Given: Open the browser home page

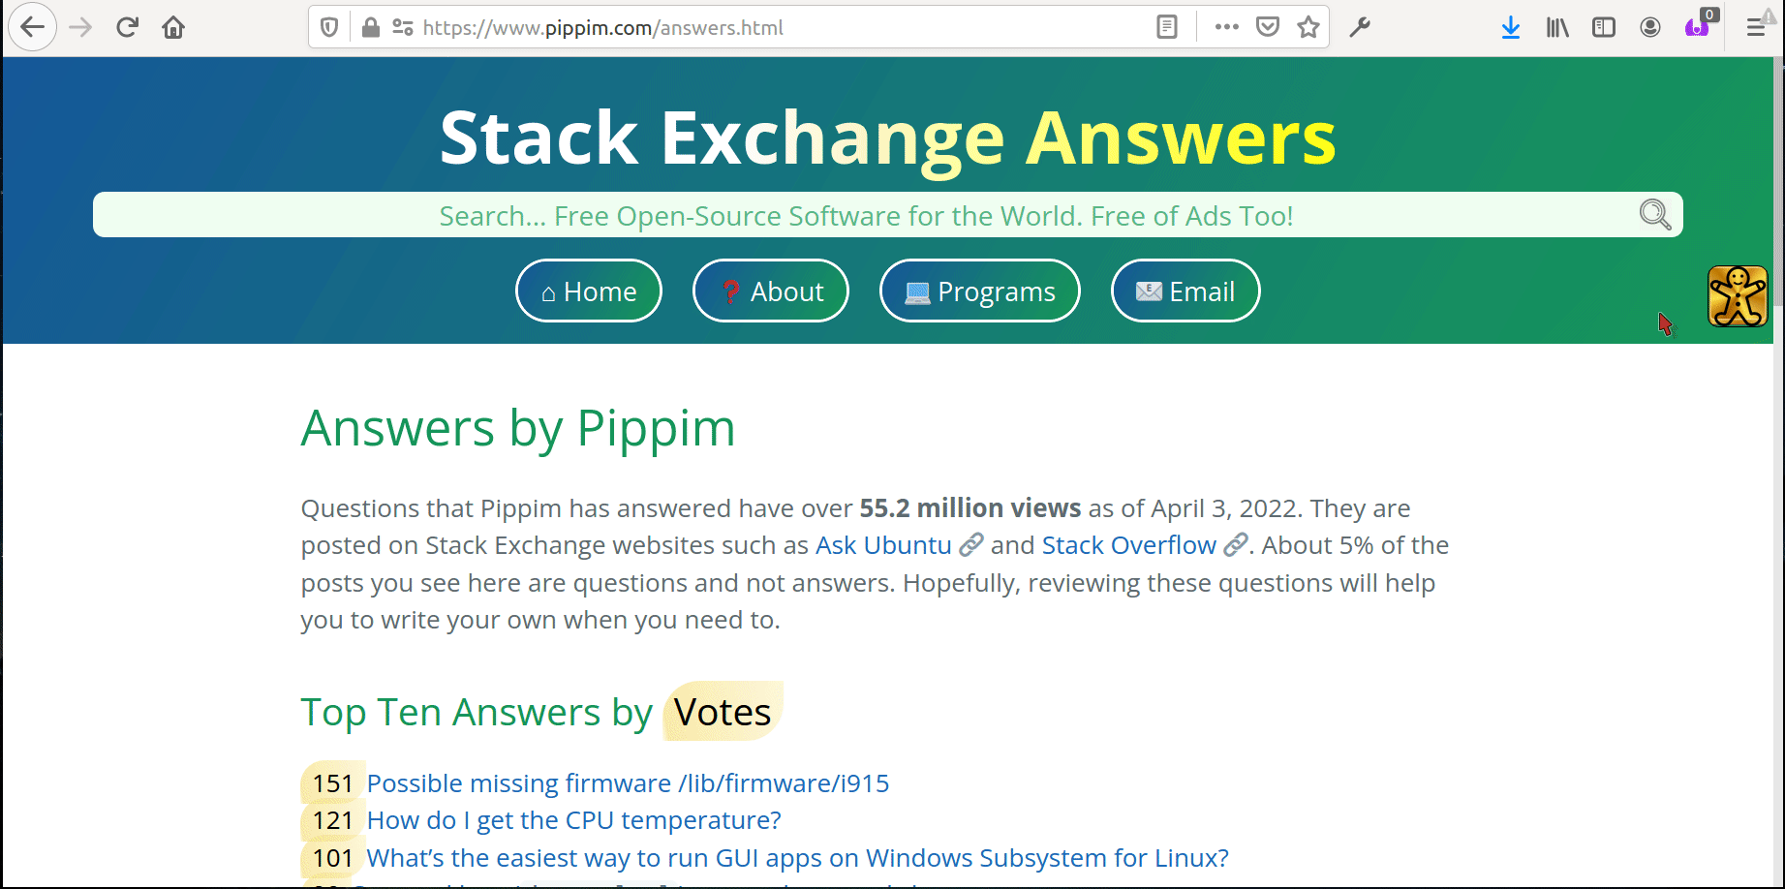Looking at the screenshot, I should coord(173,27).
